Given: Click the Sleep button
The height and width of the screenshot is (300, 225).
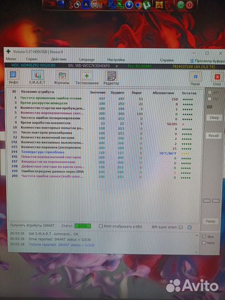Looking at the screenshot, I should pyautogui.click(x=214, y=117).
